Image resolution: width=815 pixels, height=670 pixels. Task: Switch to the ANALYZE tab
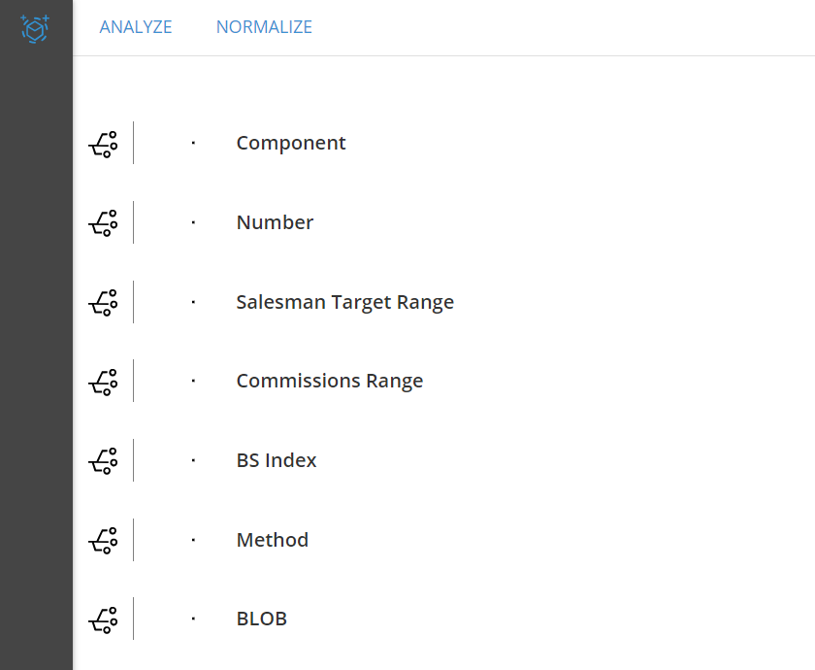click(x=136, y=27)
